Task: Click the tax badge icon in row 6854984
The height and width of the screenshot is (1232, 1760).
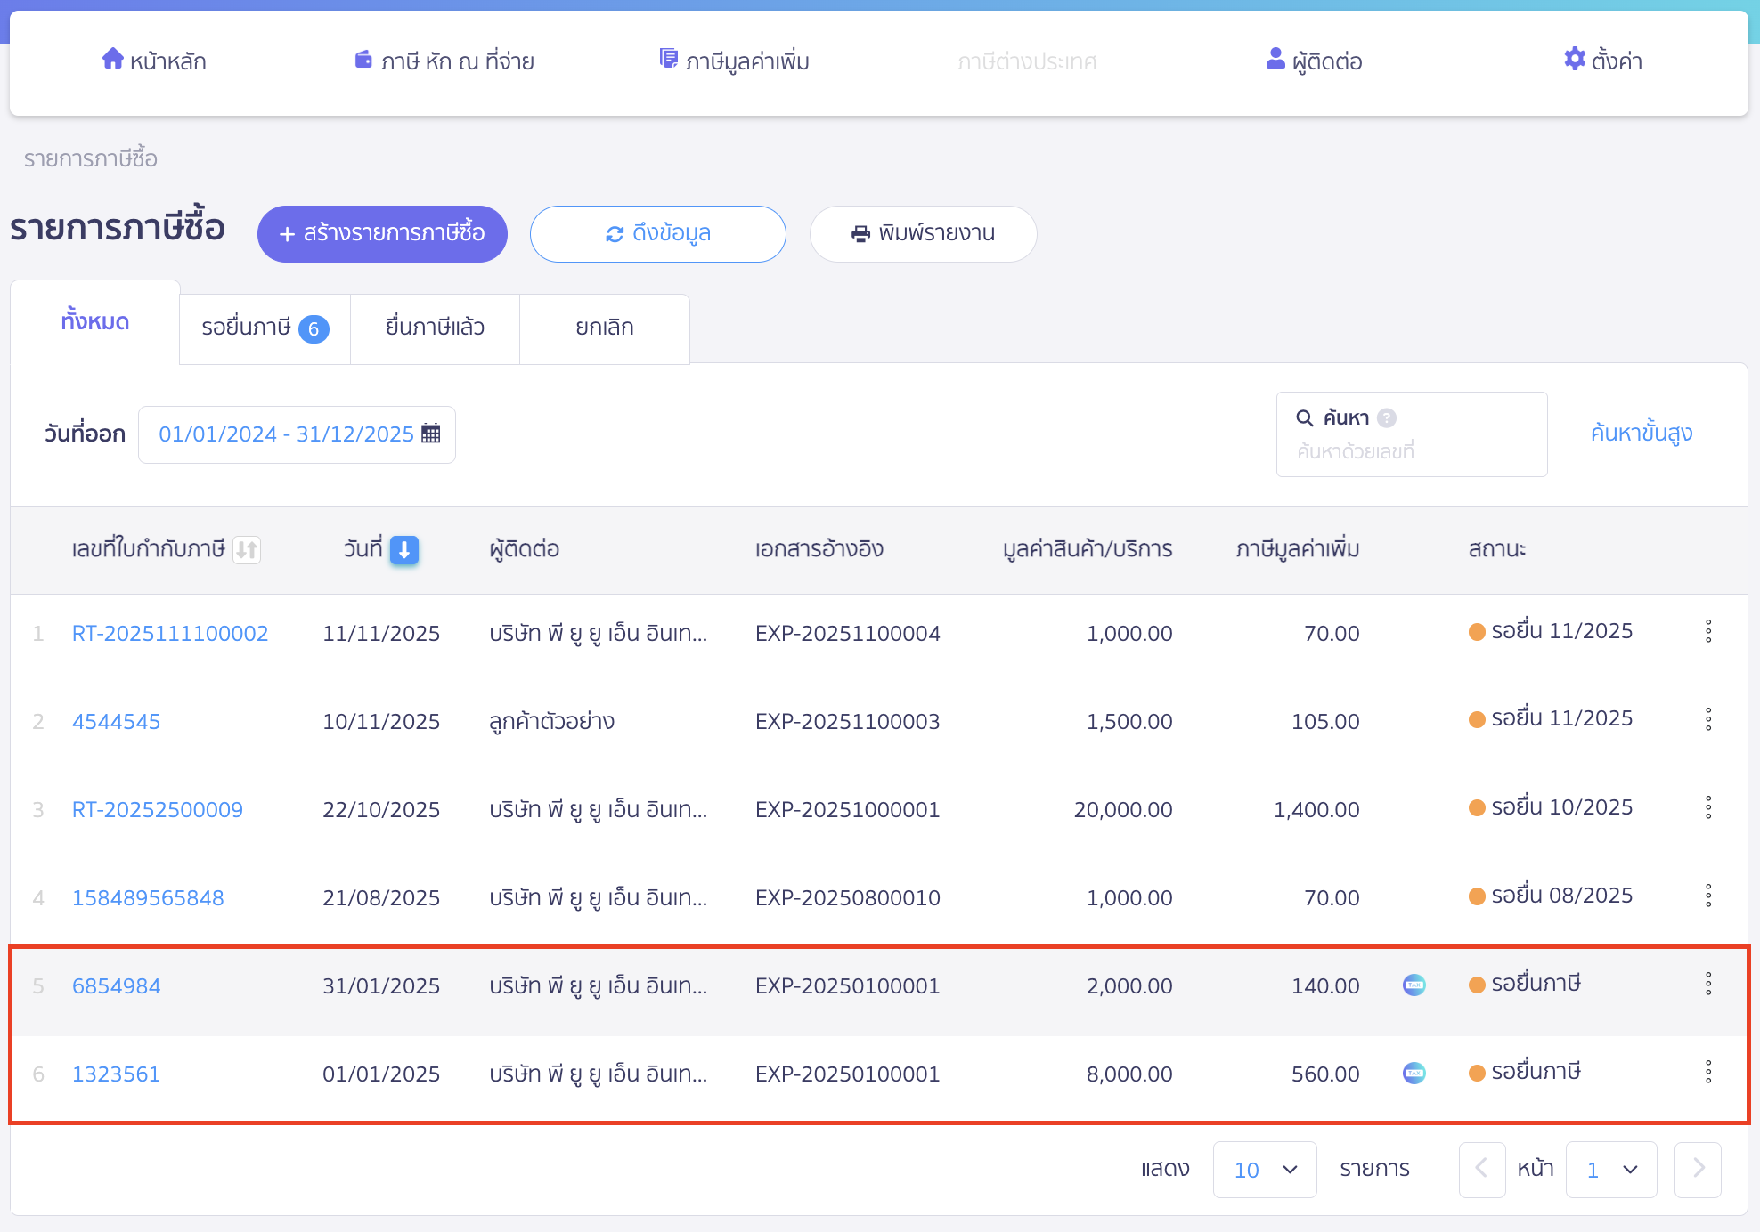Action: coord(1414,985)
